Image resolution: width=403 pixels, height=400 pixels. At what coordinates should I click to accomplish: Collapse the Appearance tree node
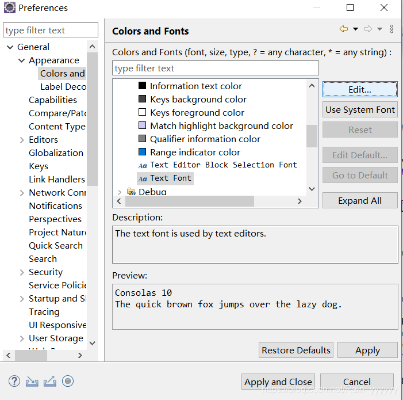pos(22,60)
